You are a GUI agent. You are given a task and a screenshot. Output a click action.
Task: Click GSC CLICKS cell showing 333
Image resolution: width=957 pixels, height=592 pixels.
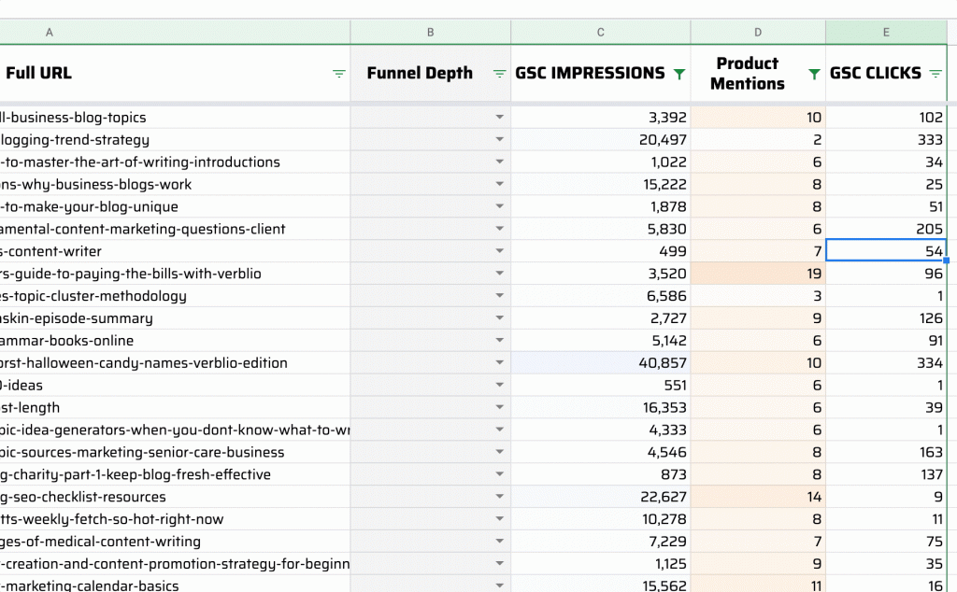[x=886, y=140]
